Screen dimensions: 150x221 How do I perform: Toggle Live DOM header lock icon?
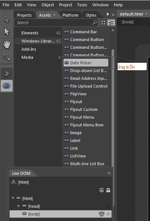pos(108,190)
